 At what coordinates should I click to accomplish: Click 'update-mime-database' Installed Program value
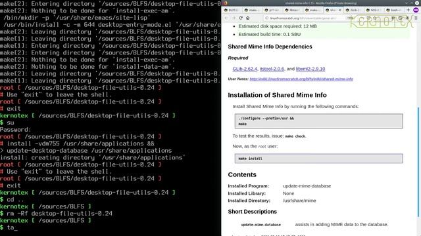(307, 186)
